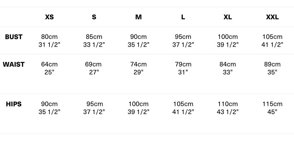Click the XL size column header
The image size is (294, 146).
click(x=228, y=17)
